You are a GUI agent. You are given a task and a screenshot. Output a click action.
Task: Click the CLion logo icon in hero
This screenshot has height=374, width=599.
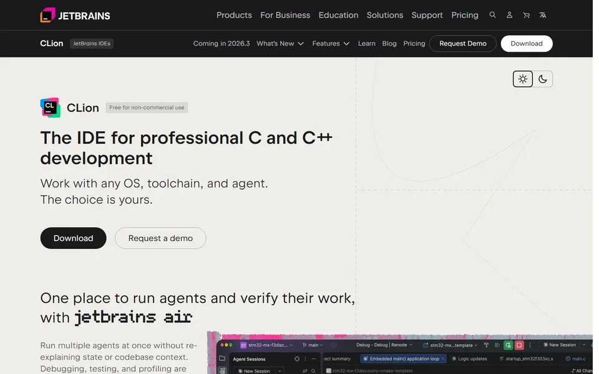pyautogui.click(x=50, y=108)
